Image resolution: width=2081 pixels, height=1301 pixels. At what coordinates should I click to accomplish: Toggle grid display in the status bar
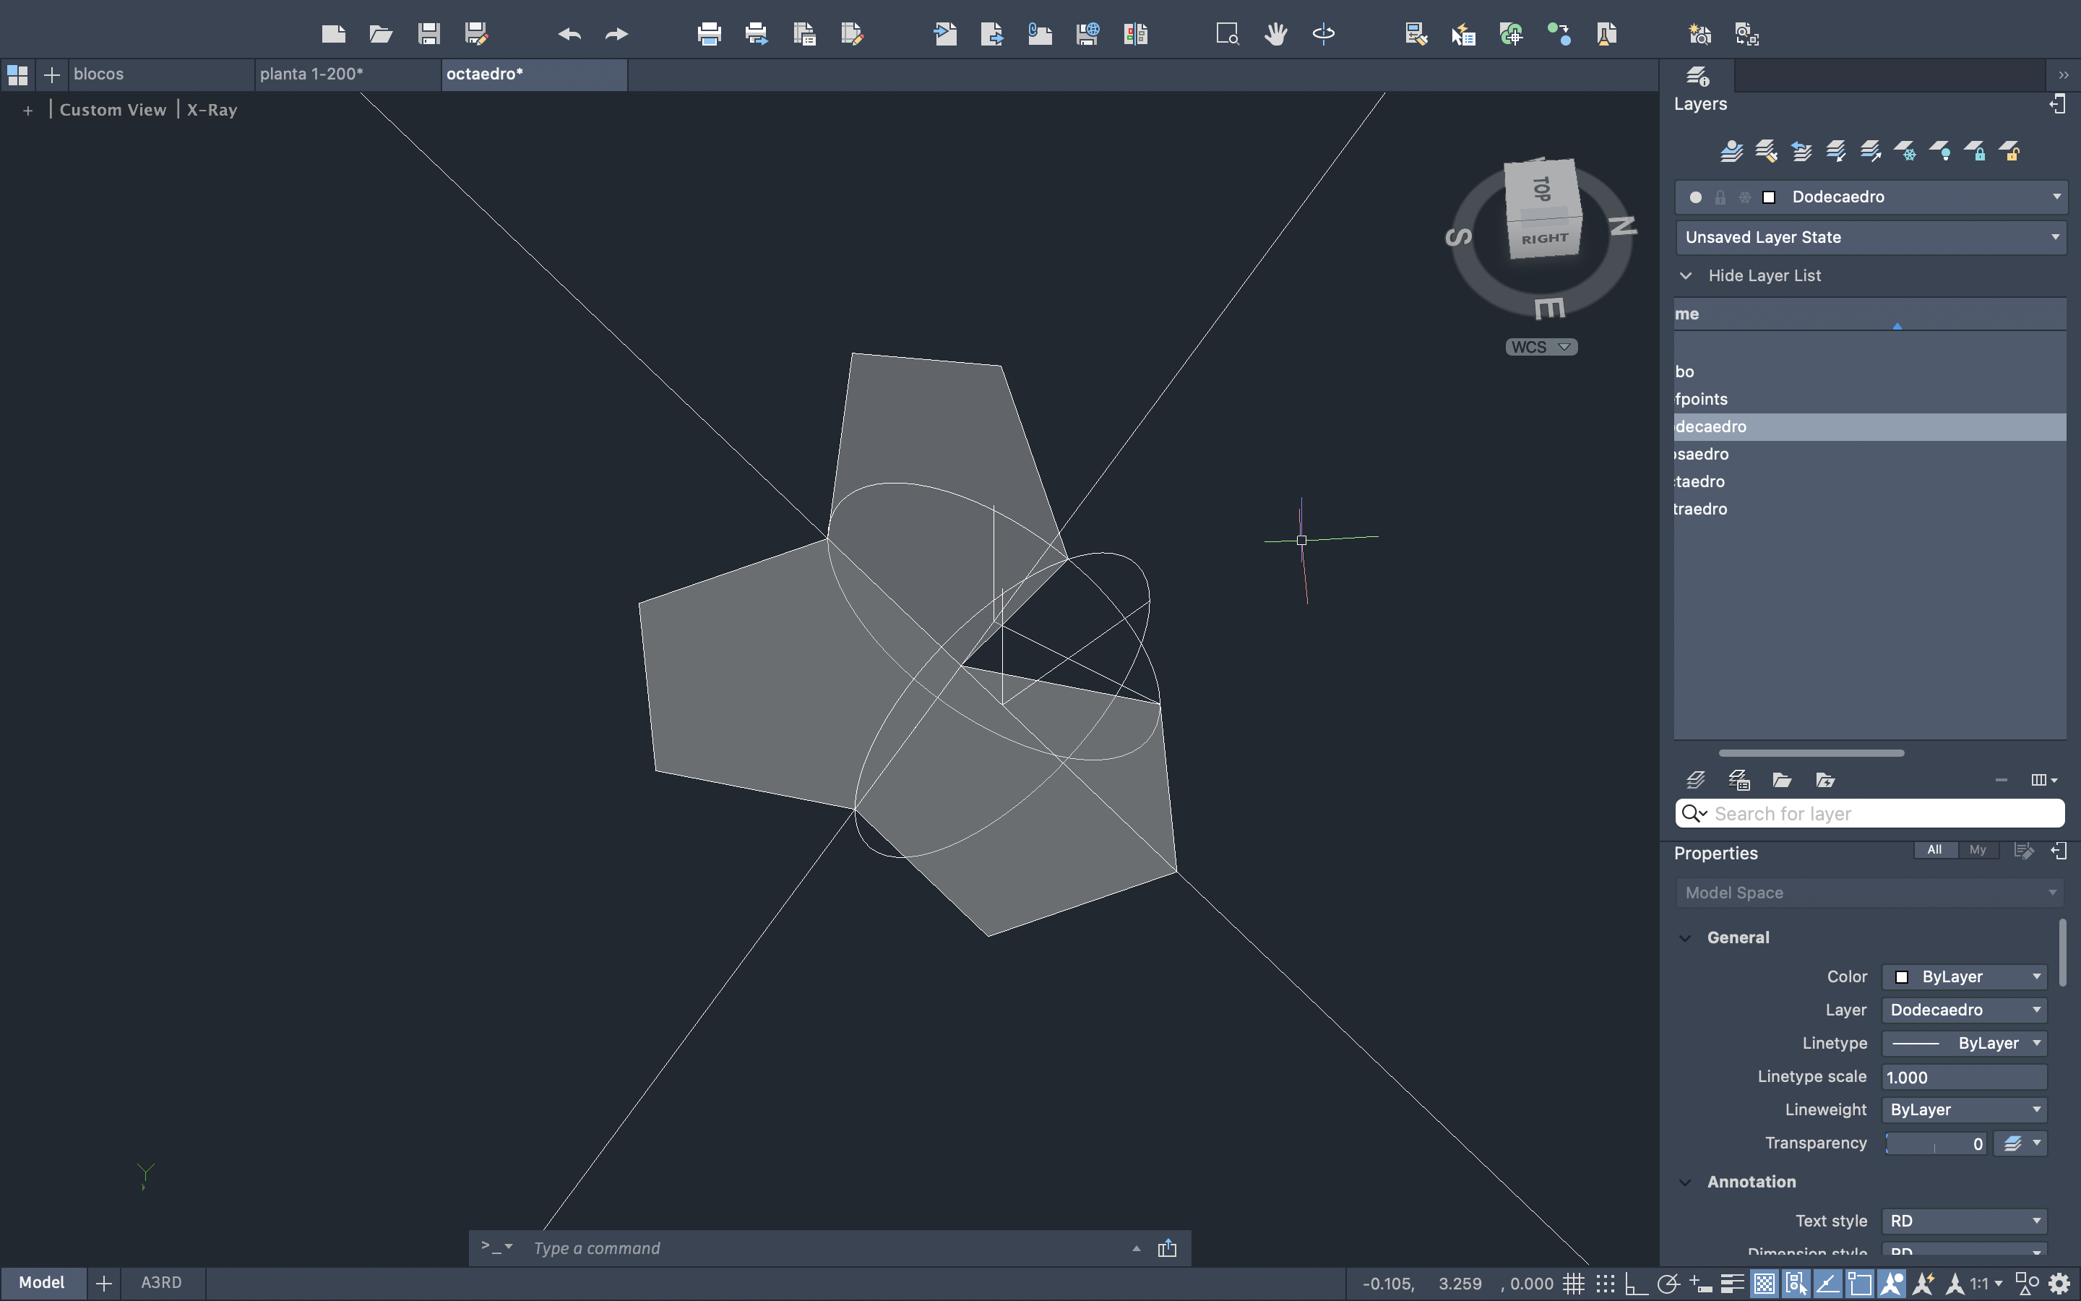tap(1573, 1284)
